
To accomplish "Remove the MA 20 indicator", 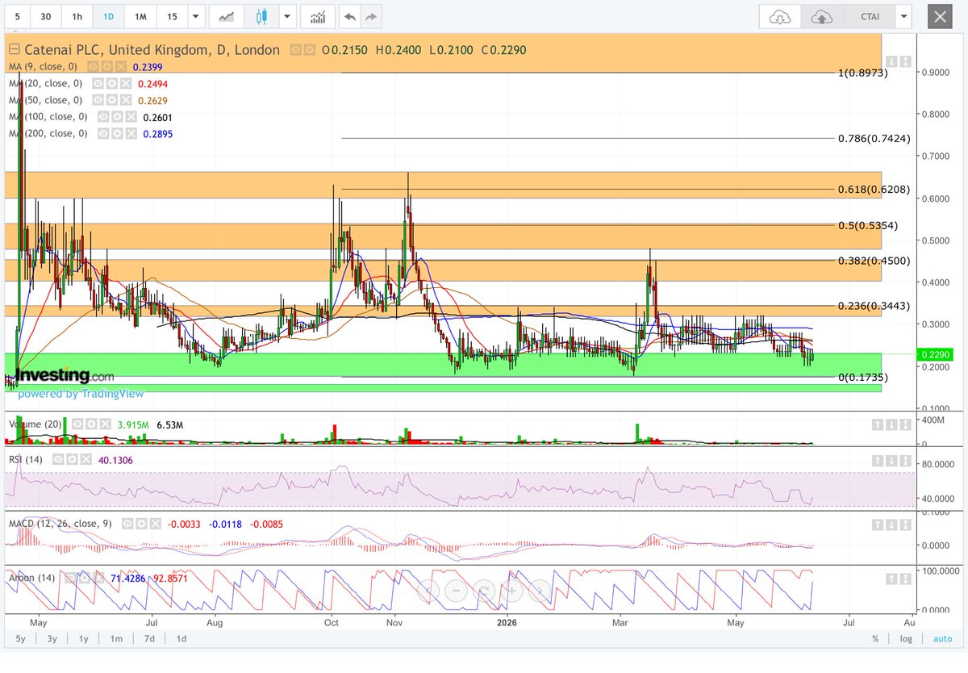I will click(124, 83).
